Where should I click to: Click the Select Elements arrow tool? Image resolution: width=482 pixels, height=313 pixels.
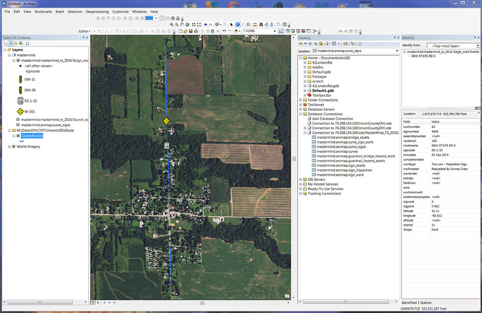(231, 24)
